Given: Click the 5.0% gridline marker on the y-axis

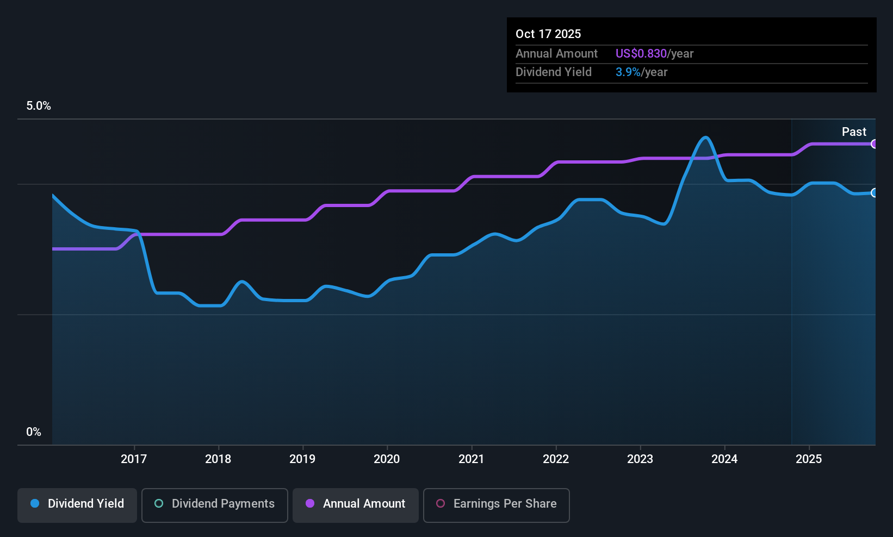Looking at the screenshot, I should [39, 106].
